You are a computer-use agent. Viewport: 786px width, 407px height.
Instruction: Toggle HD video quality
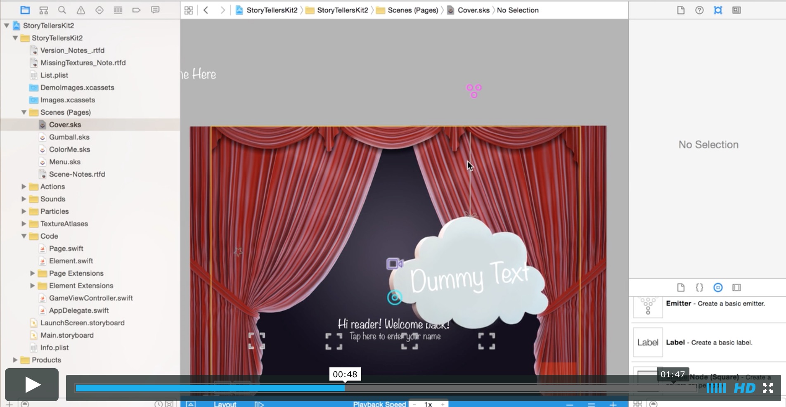click(744, 388)
